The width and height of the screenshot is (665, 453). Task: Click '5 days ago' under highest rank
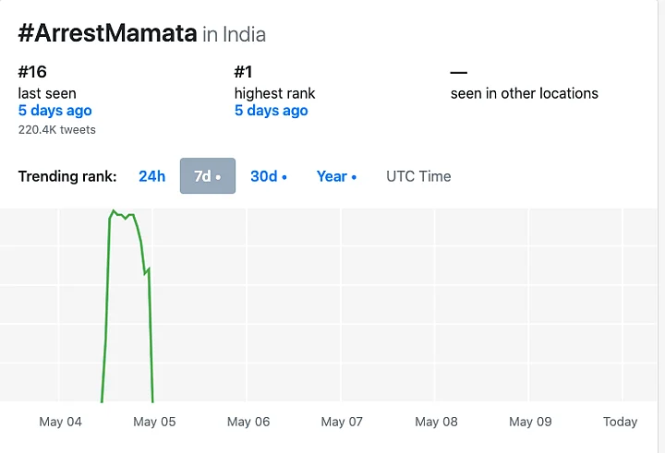point(271,111)
